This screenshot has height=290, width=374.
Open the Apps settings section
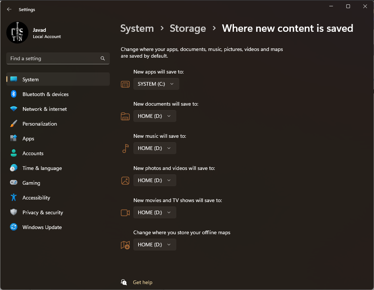[x=28, y=139]
